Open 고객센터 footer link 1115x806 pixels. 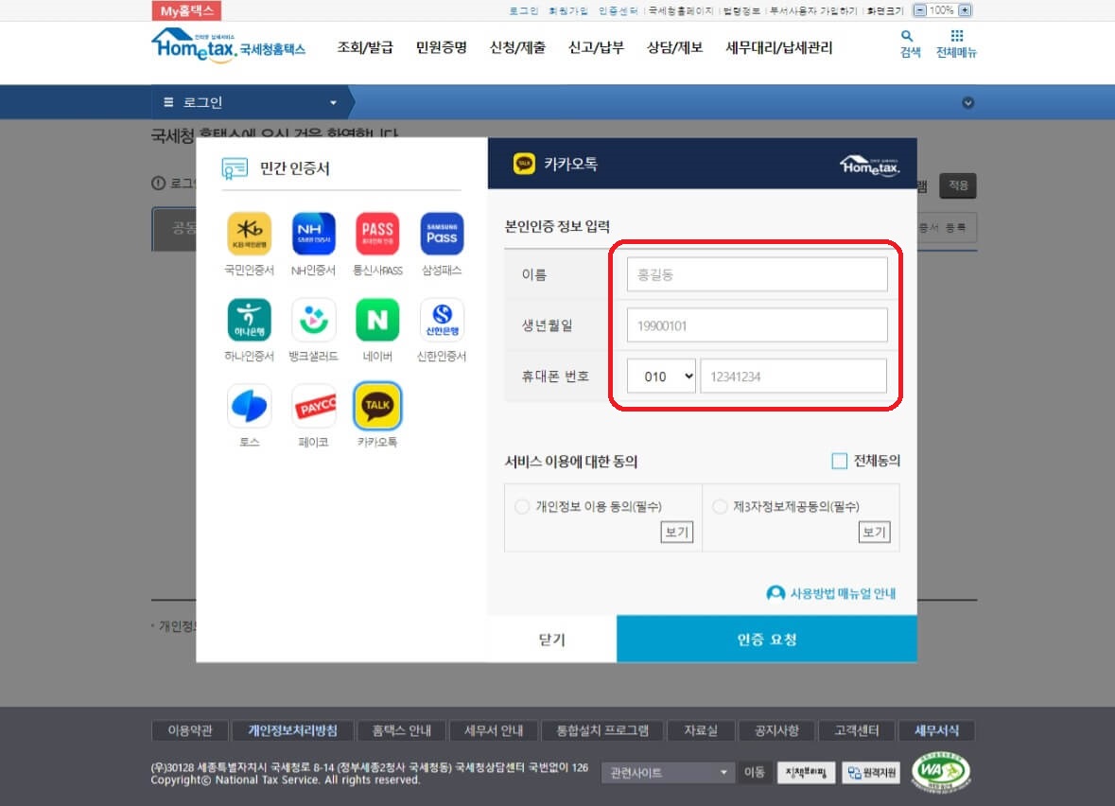[x=856, y=730]
